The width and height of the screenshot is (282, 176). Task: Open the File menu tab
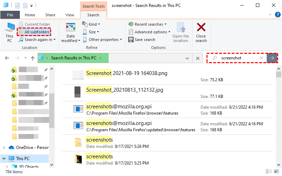point(10,15)
